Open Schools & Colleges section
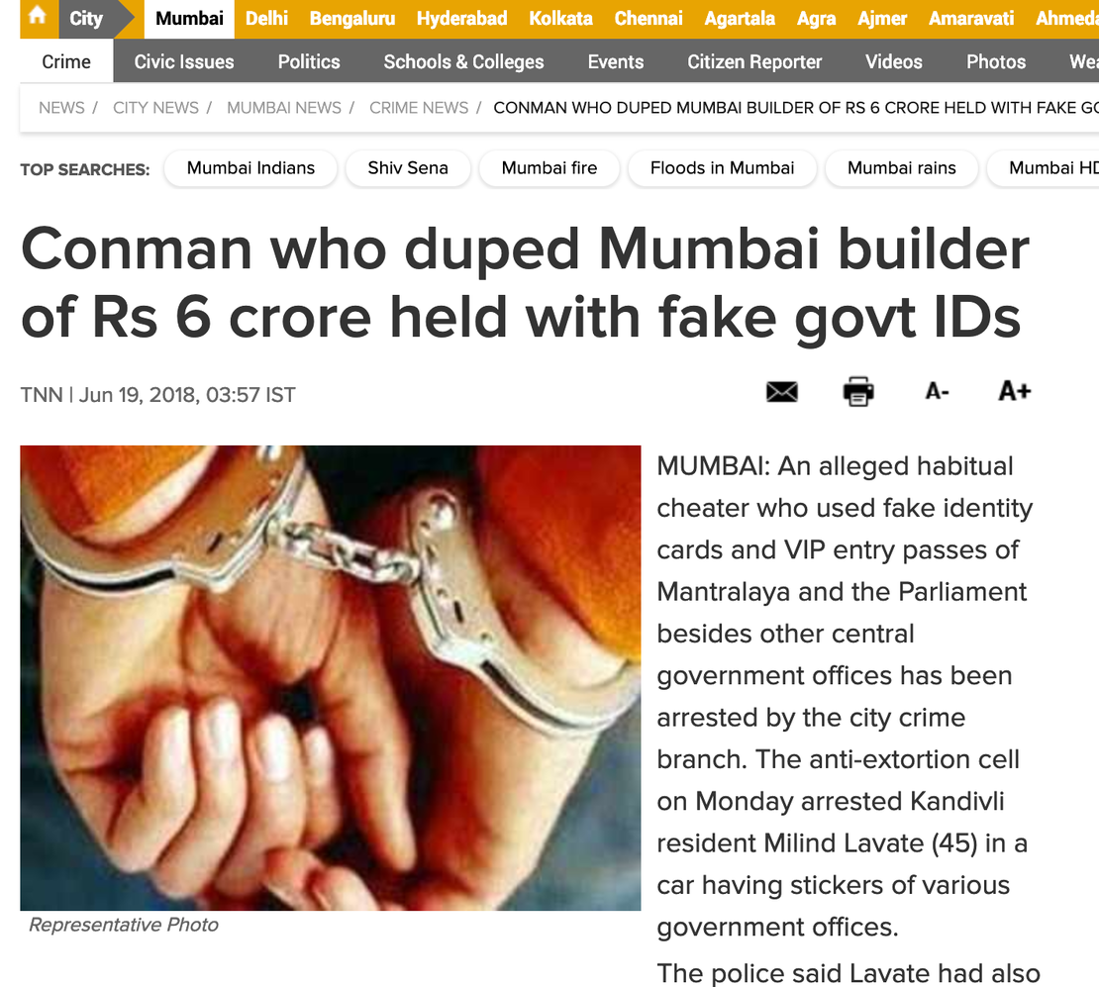 [x=463, y=61]
